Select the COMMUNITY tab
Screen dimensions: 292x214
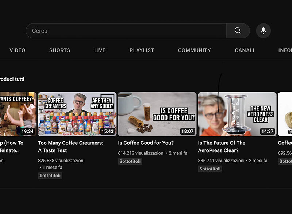point(195,50)
